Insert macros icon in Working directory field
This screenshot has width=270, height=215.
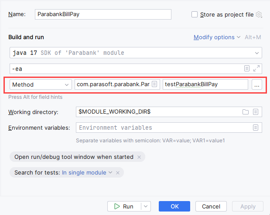[x=256, y=112]
